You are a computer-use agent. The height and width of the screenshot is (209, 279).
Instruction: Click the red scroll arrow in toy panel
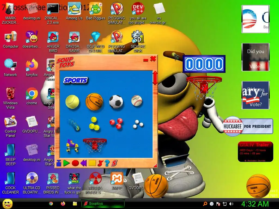[x=155, y=78]
